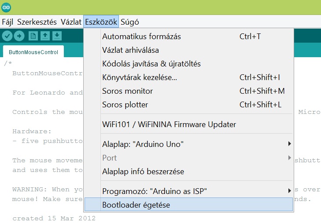Screen dimensions: 321x223
Task: Choose Vázlat arhiválása
Action: tap(188, 50)
